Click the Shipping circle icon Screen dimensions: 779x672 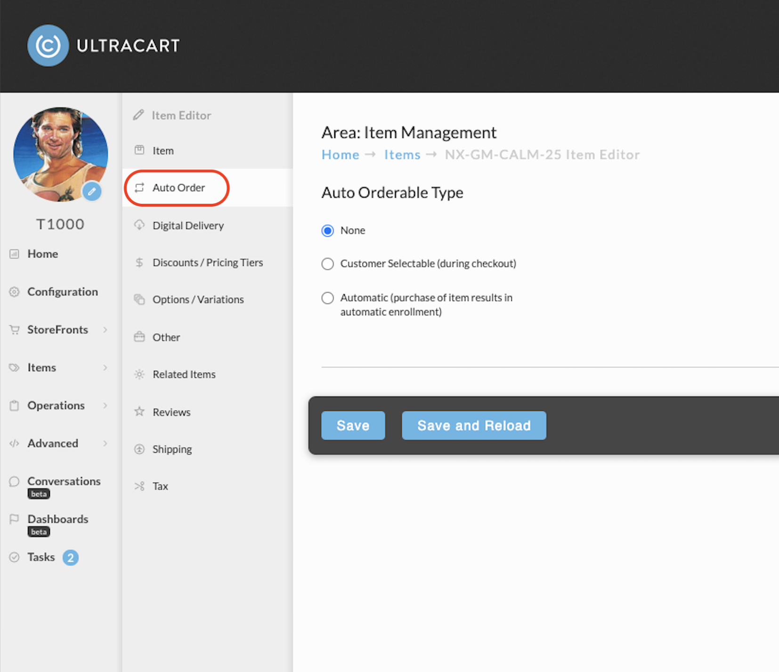point(139,449)
